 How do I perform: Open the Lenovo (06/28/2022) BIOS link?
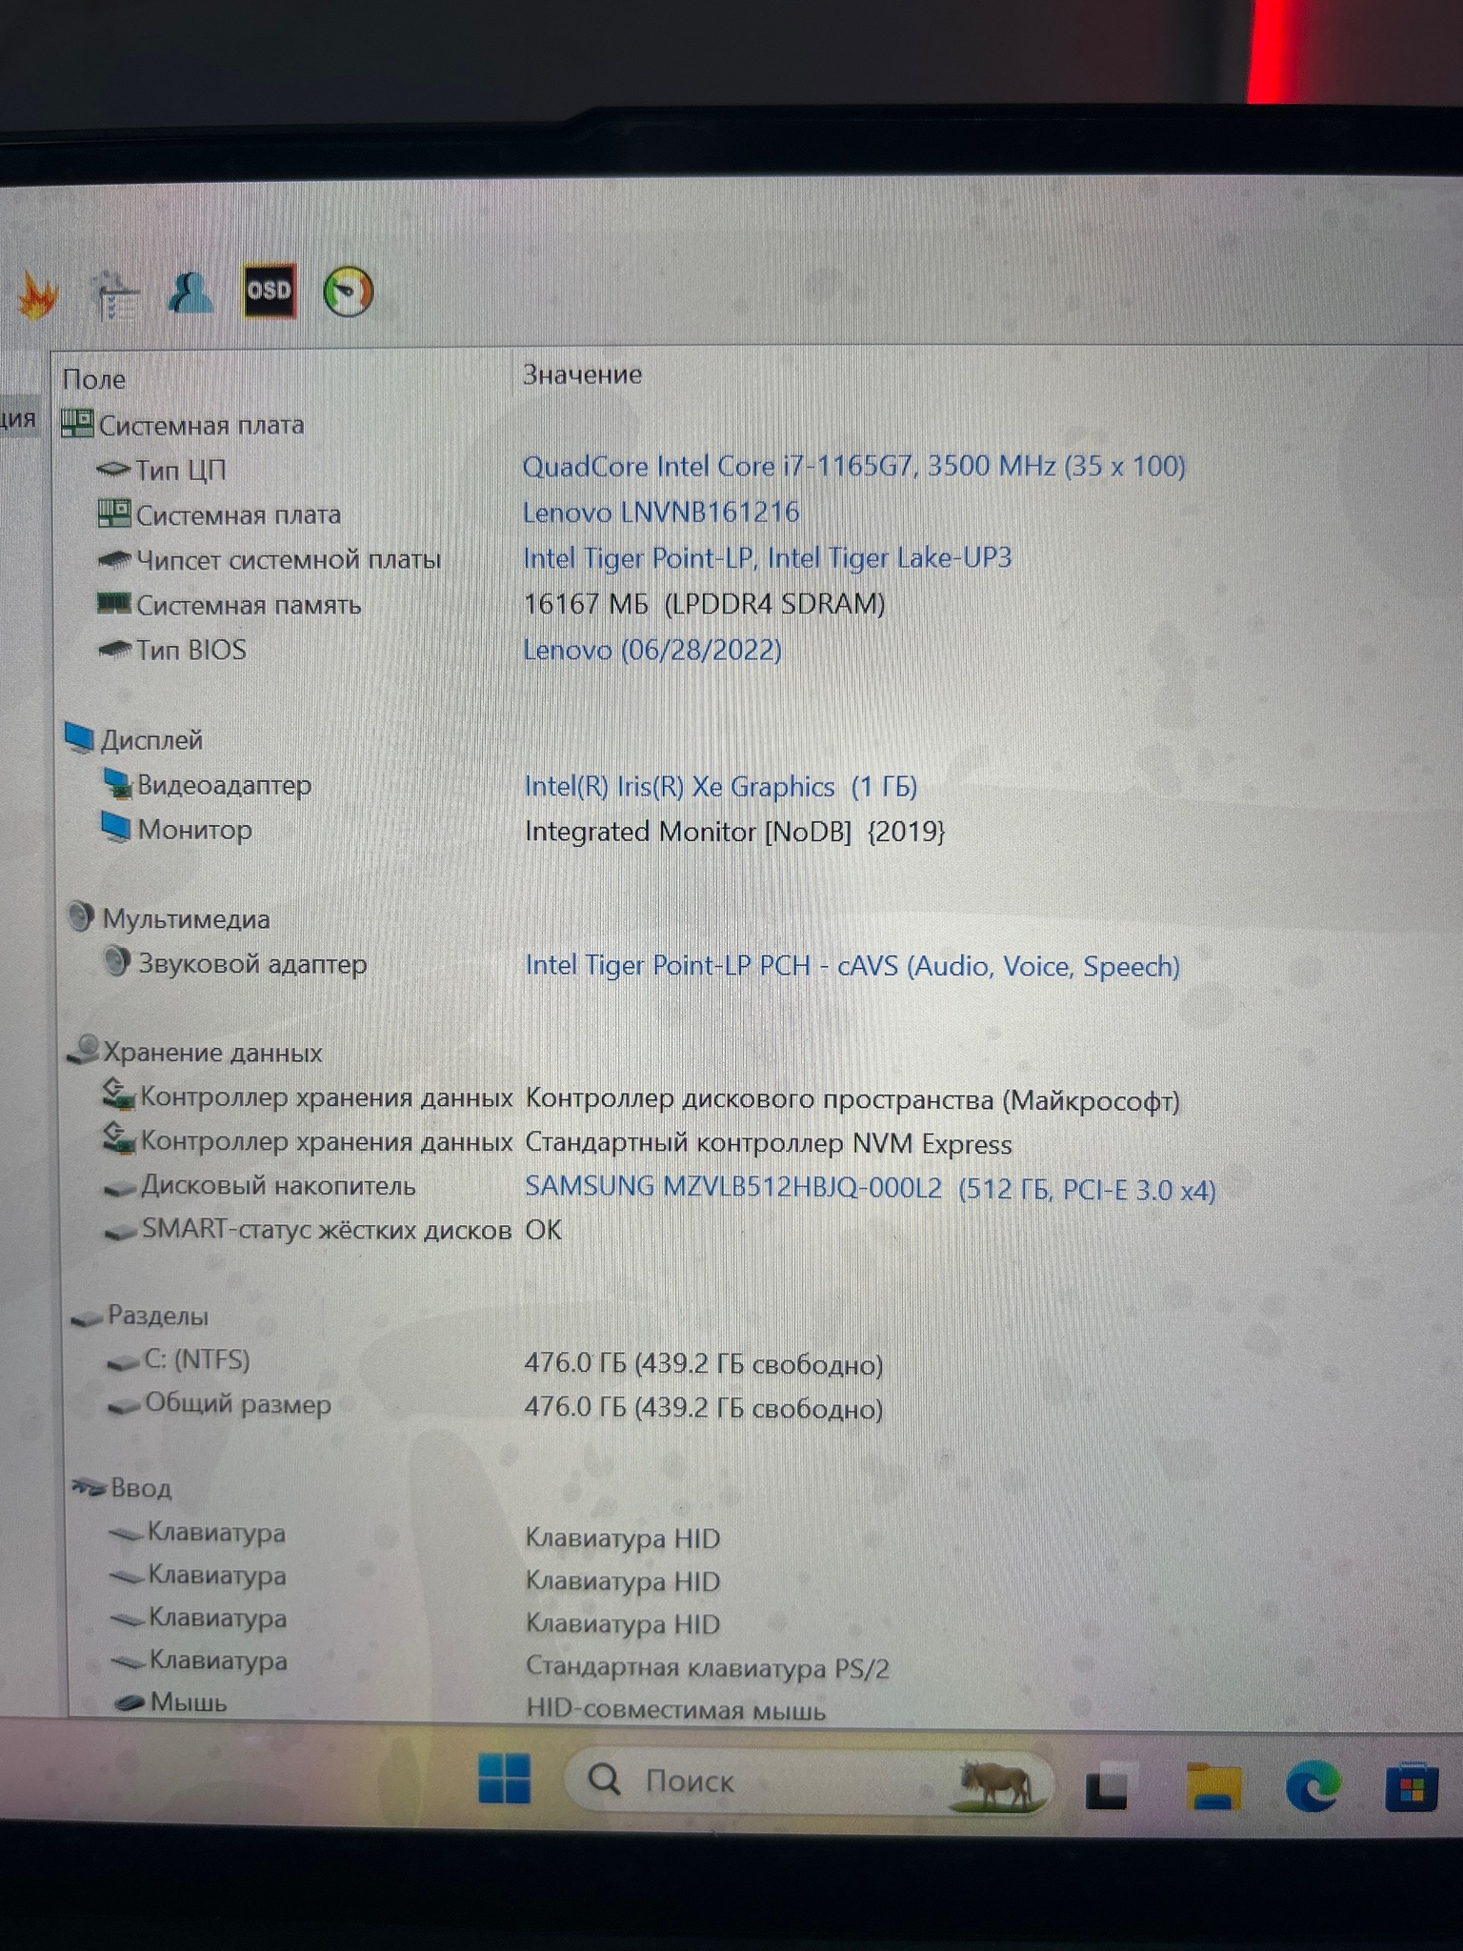pos(652,650)
